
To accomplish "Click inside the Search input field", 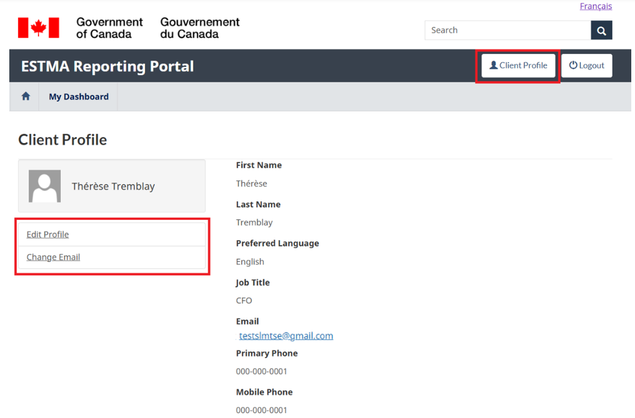I will (507, 30).
